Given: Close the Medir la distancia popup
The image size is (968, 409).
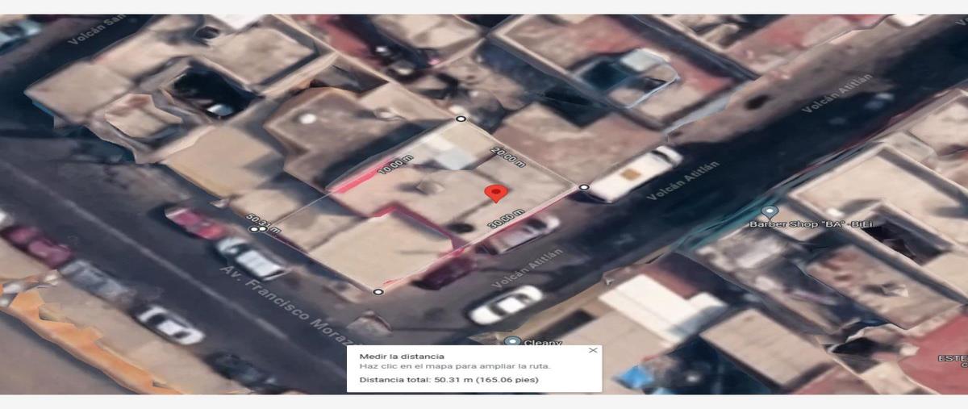Looking at the screenshot, I should click(x=593, y=350).
